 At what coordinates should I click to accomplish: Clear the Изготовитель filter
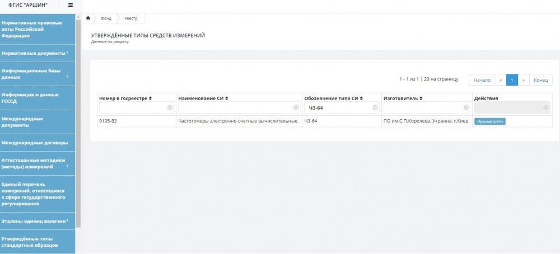466,107
